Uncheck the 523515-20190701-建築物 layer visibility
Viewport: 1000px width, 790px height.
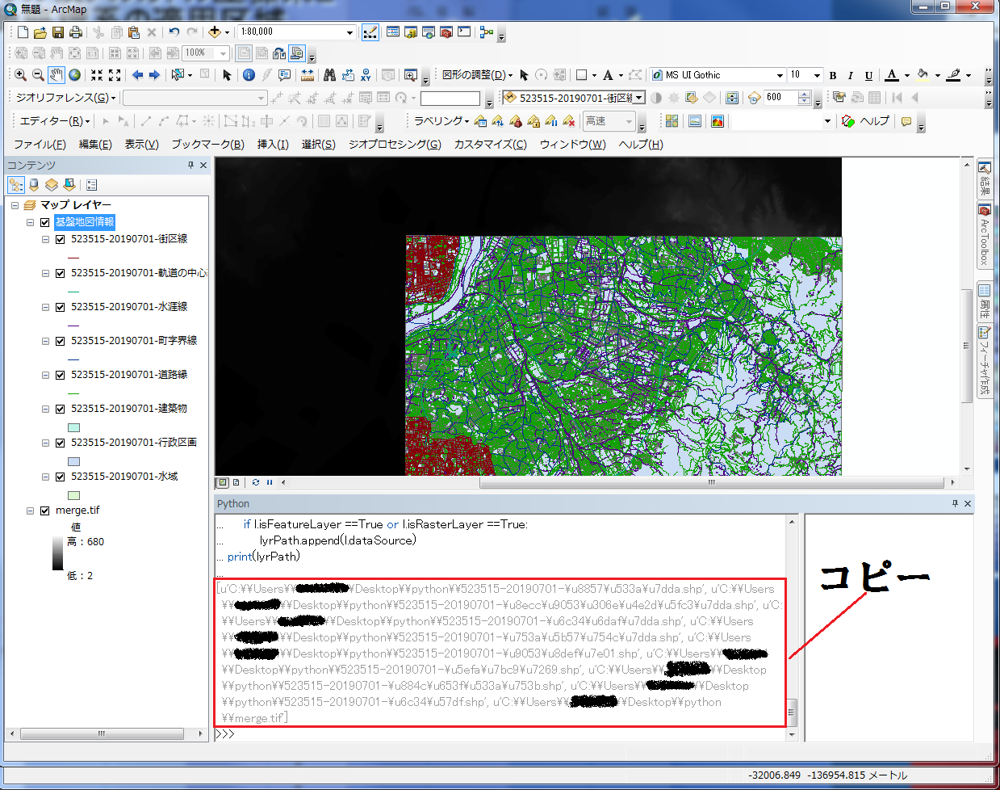[60, 409]
